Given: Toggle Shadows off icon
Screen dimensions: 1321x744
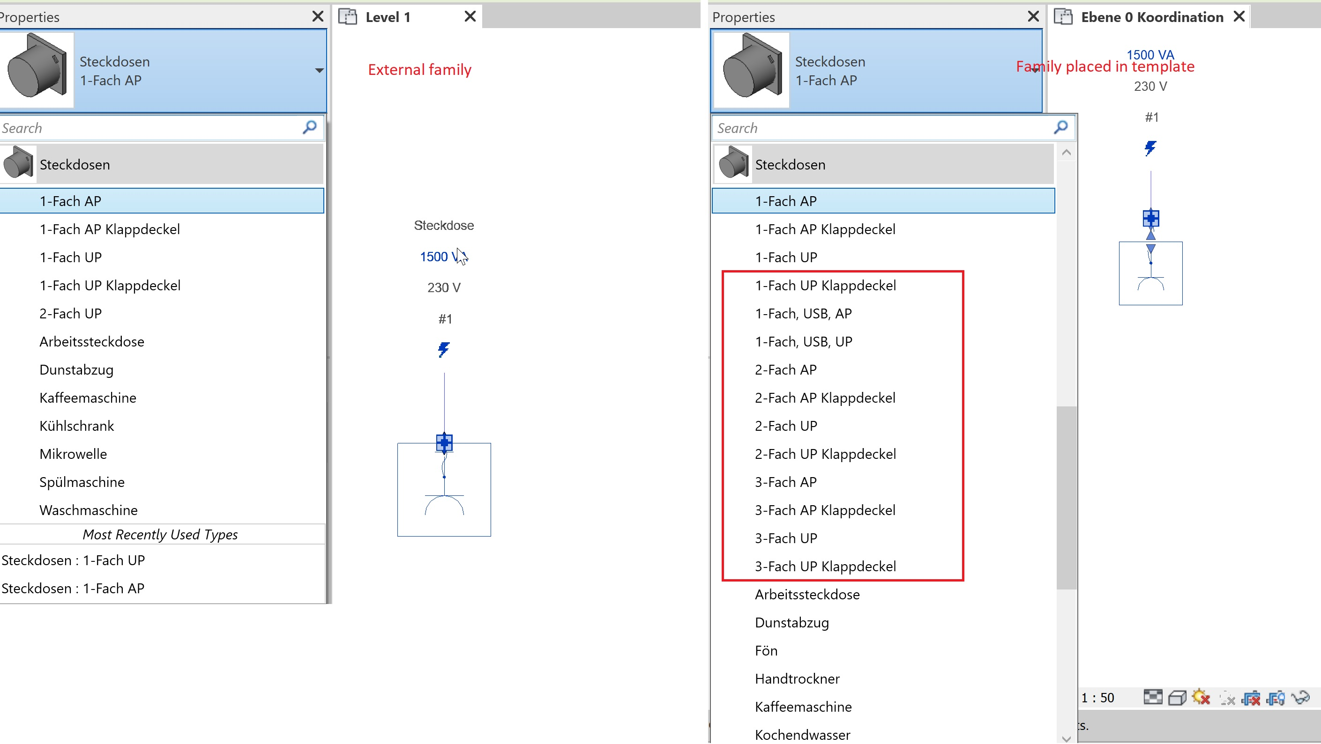Looking at the screenshot, I should (x=1227, y=697).
